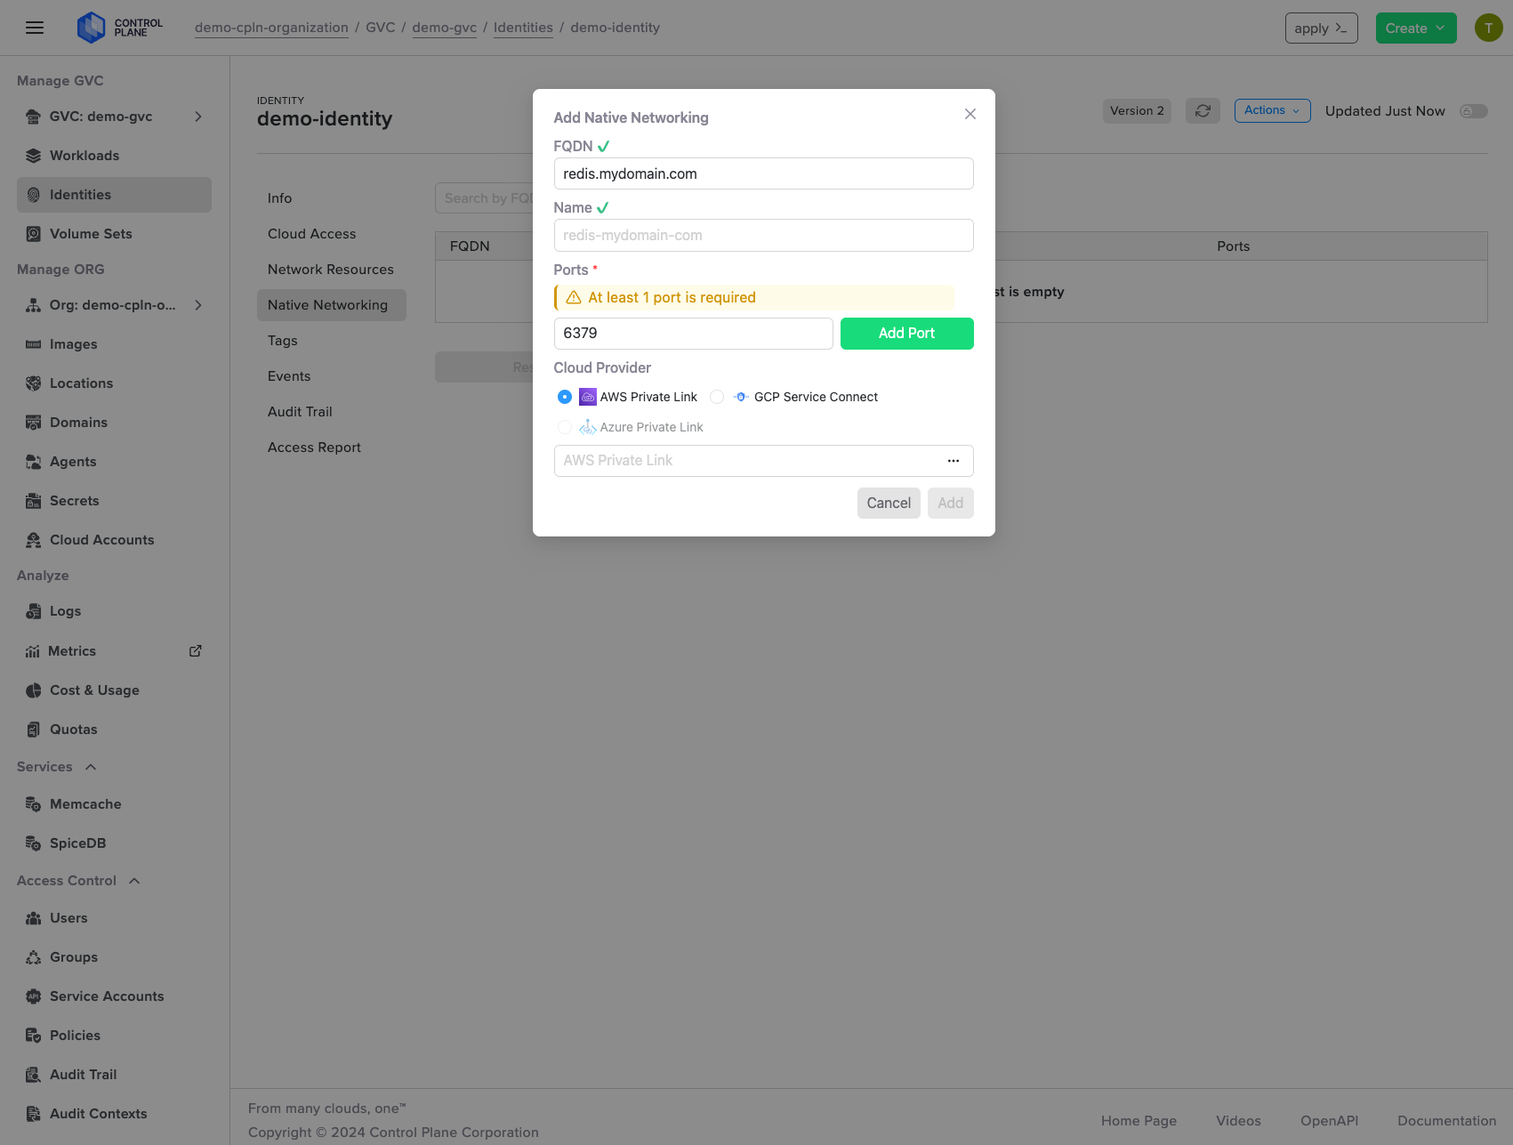The height and width of the screenshot is (1145, 1513).
Task: Open the Memcache service in the sidebar
Action: coord(85,803)
